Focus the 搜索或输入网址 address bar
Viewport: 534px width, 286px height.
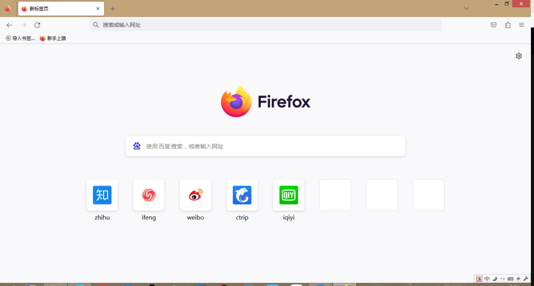(x=265, y=25)
